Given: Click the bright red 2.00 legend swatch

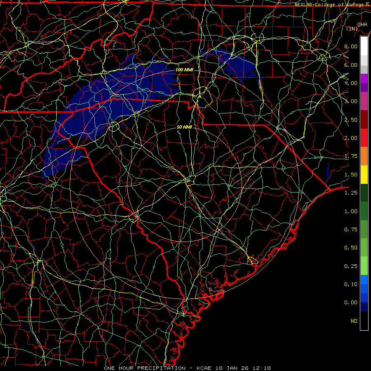Looking at the screenshot, I should 364,138.
